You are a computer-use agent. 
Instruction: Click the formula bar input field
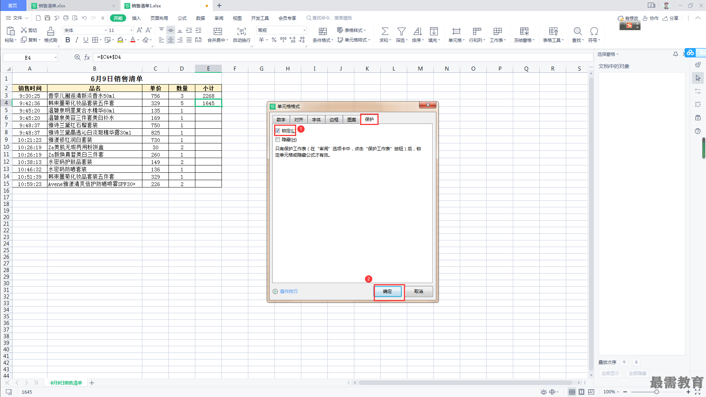click(343, 57)
